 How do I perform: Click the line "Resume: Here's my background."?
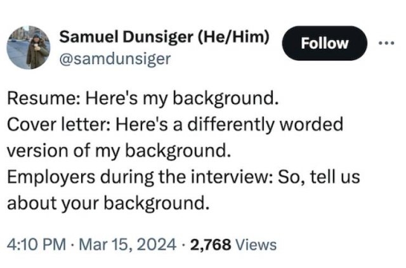tap(143, 99)
